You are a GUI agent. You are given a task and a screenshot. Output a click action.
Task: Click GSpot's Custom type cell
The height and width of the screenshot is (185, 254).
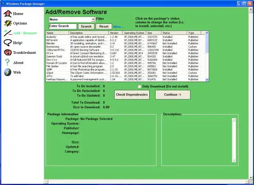pyautogui.click(x=192, y=73)
